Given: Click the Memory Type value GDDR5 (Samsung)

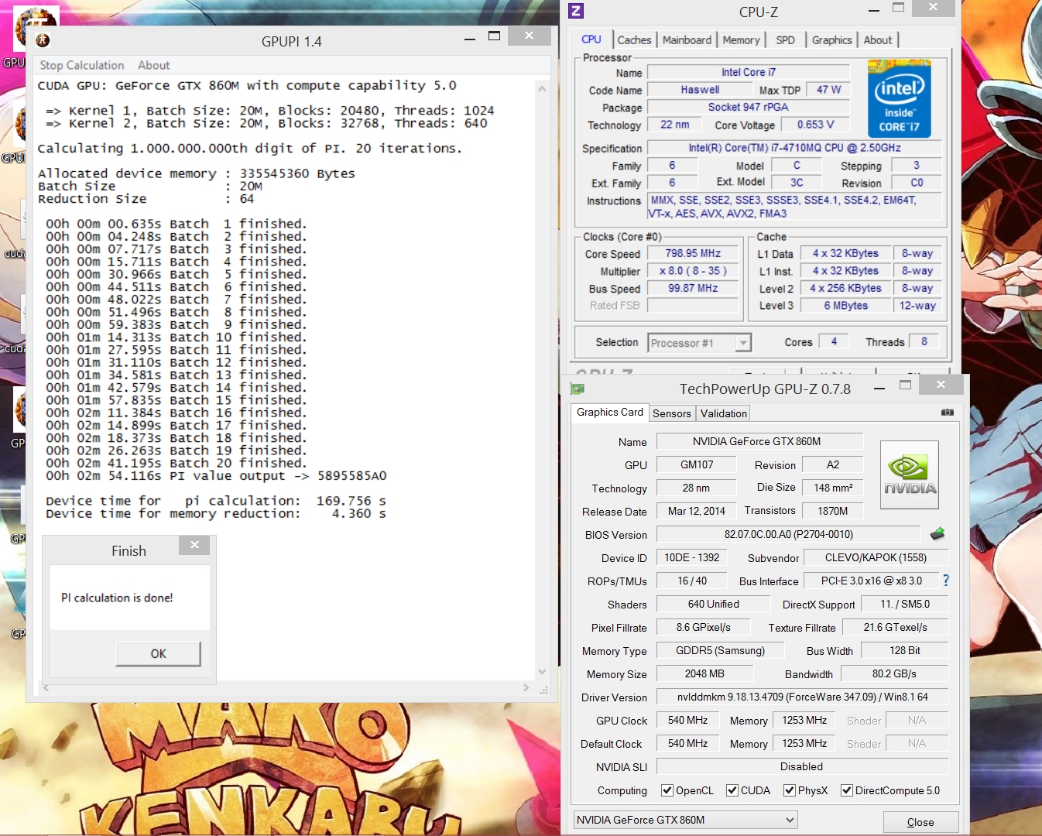Looking at the screenshot, I should tap(720, 650).
